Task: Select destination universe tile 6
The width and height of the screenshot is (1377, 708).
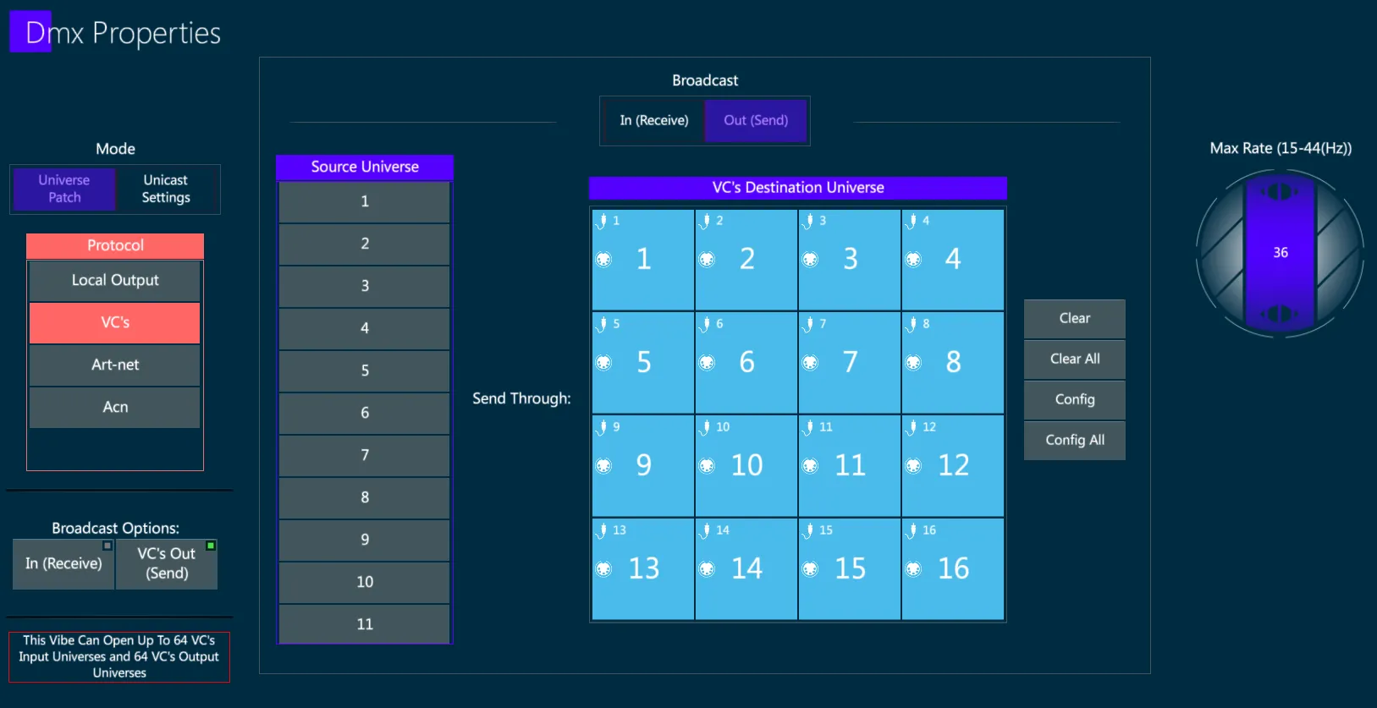Action: (x=746, y=363)
